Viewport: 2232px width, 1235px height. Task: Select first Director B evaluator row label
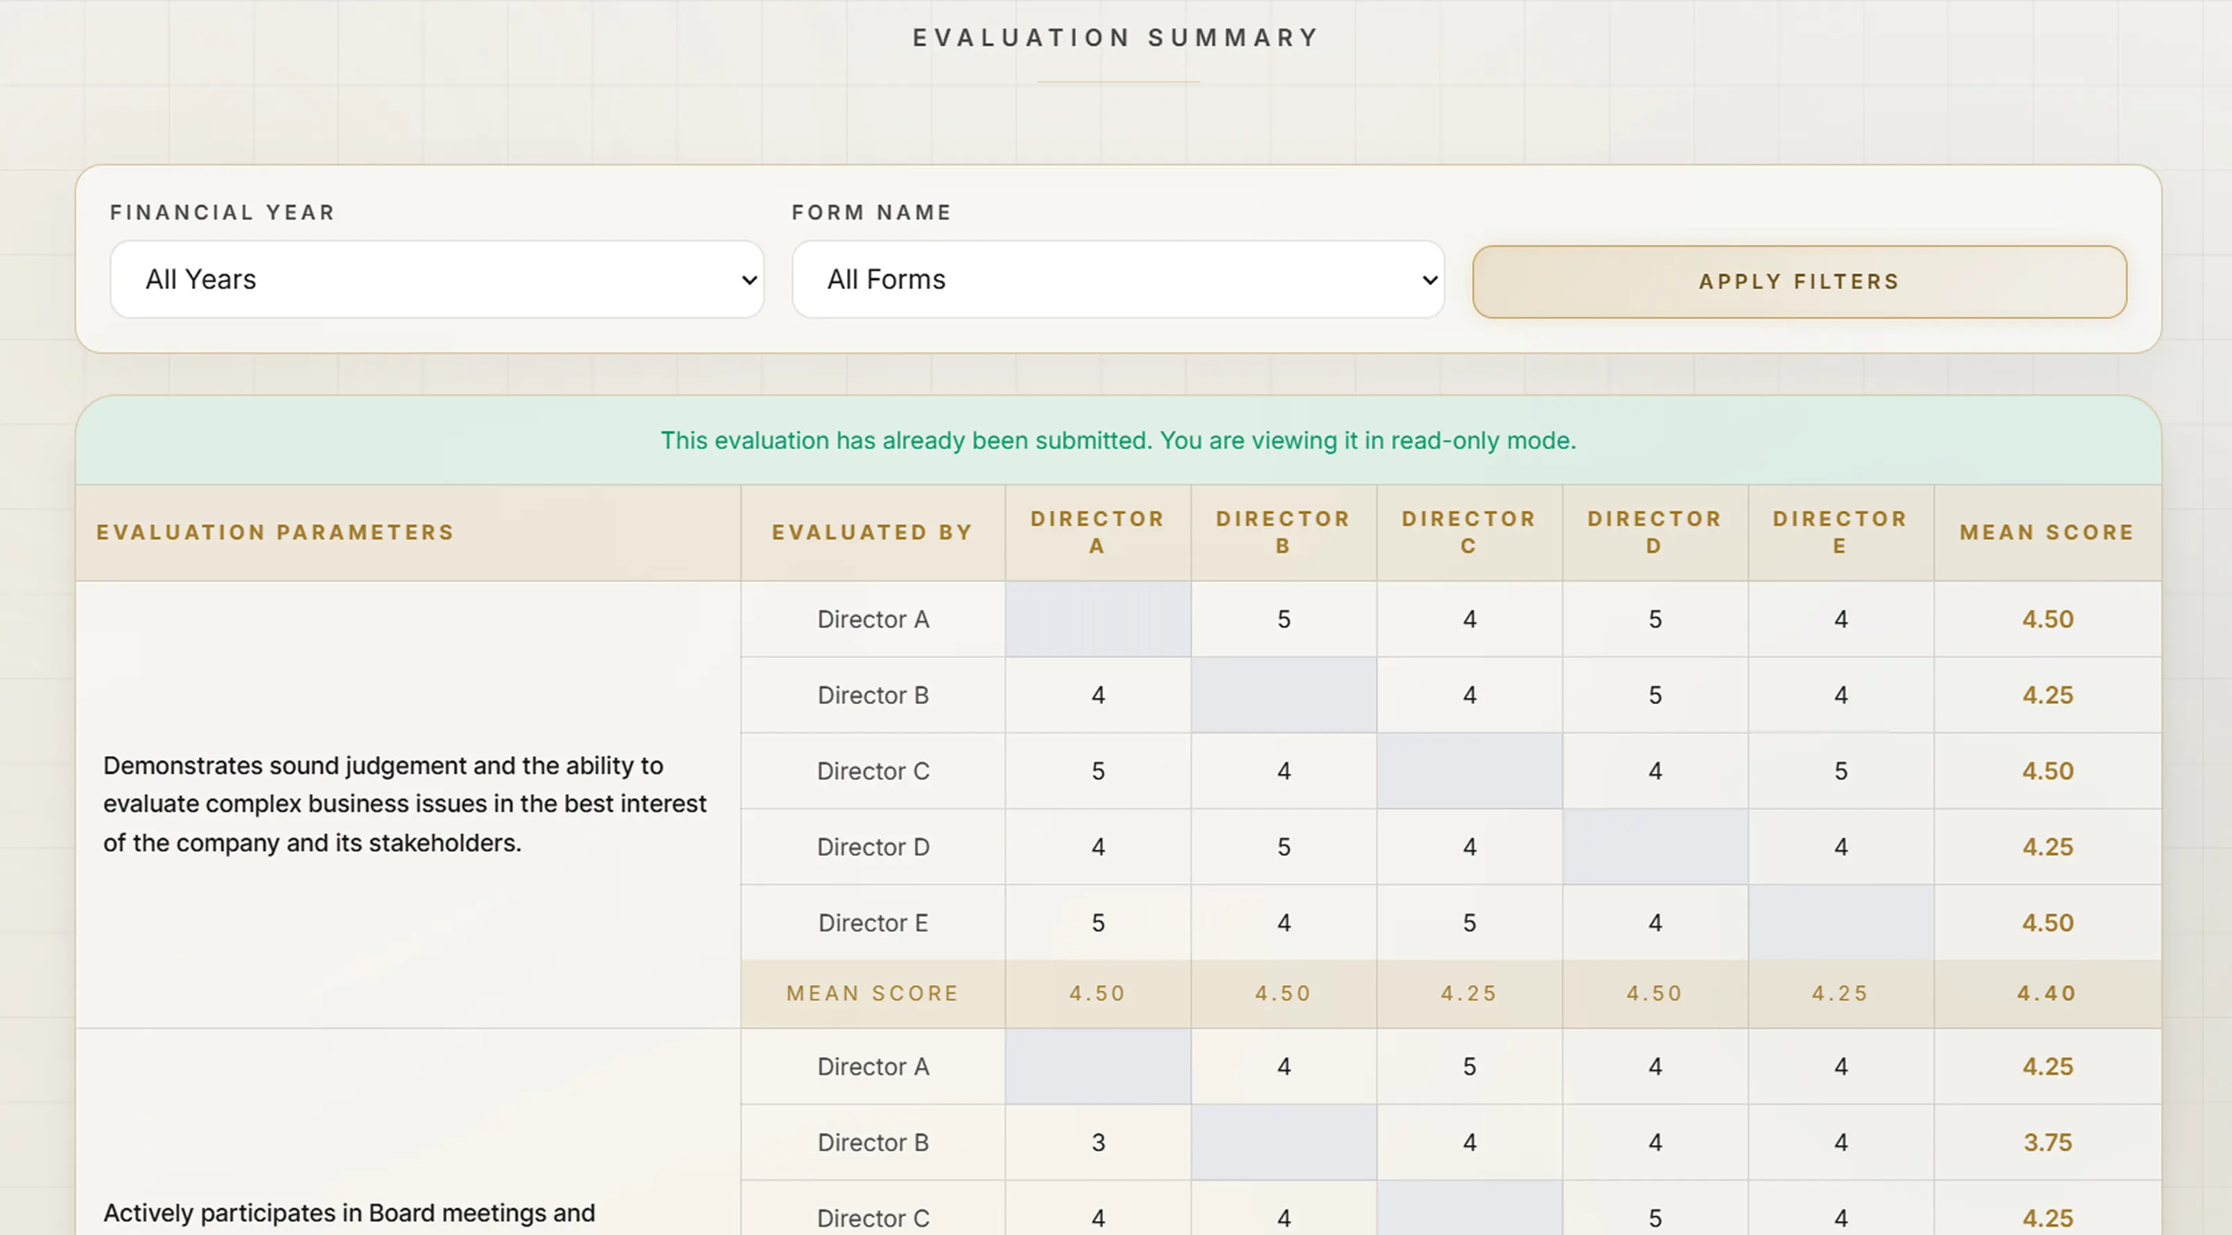pos(873,695)
